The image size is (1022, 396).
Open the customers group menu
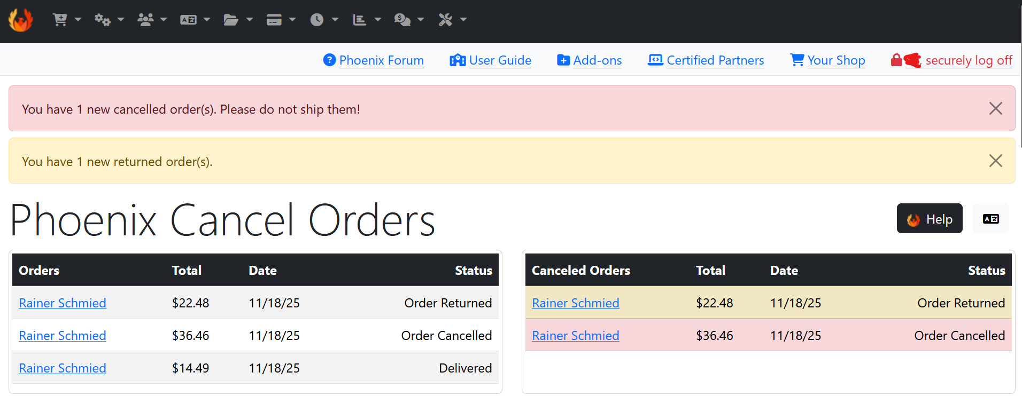[x=152, y=20]
